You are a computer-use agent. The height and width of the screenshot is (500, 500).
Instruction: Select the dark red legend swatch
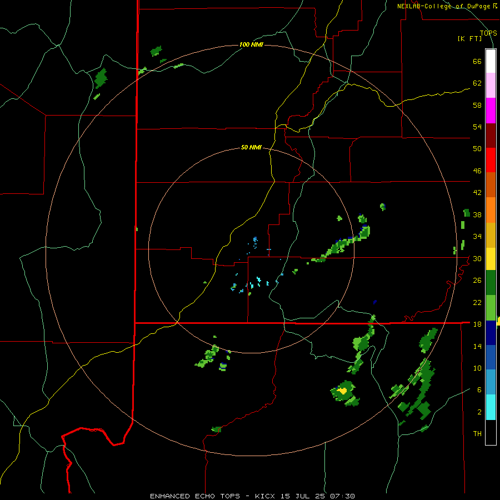[491, 135]
